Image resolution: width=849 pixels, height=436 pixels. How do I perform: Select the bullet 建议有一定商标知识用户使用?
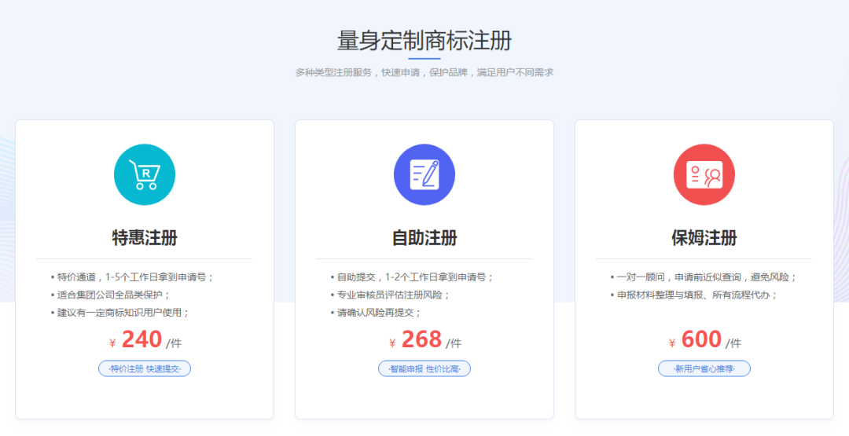[123, 313]
